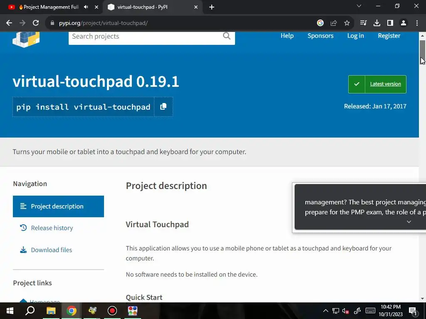Viewport: 426px width, 319px height.
Task: Open the Sponsors link
Action: (321, 36)
